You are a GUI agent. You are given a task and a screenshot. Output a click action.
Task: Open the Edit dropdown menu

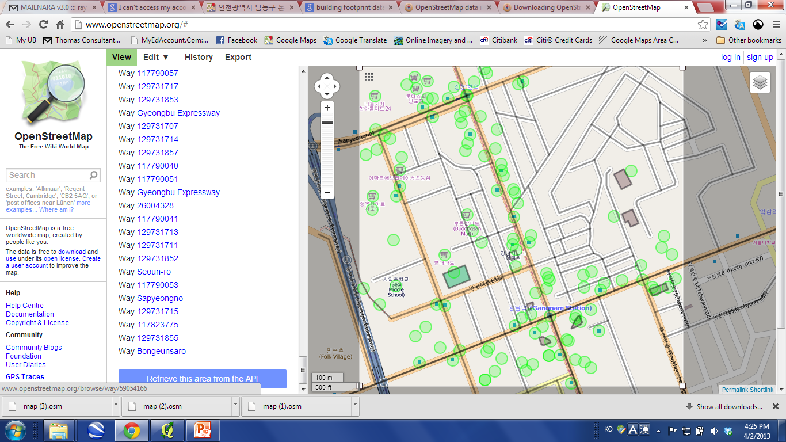coord(156,57)
